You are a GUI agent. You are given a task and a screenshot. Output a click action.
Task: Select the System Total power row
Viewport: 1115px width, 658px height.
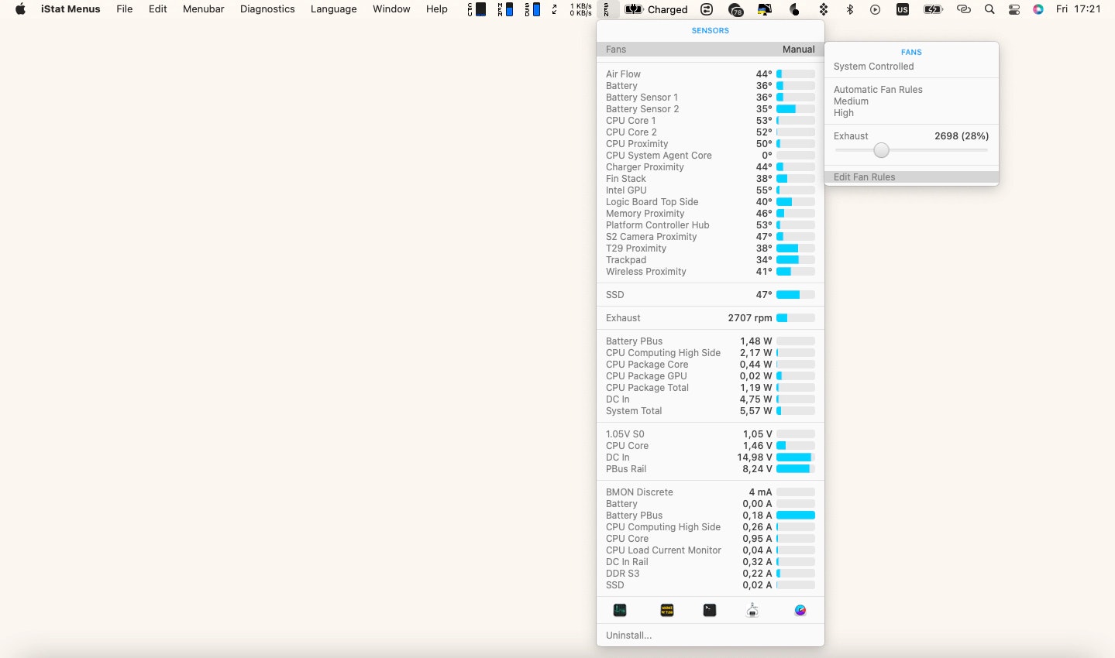tap(711, 411)
